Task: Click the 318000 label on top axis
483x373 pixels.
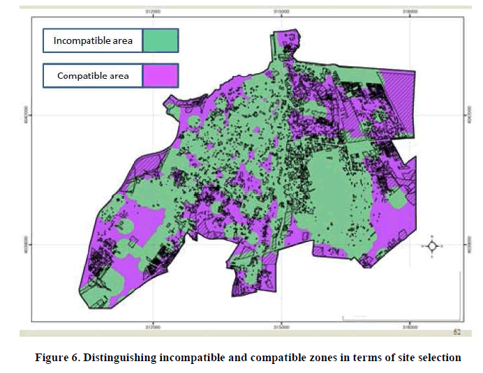Action: 410,11
